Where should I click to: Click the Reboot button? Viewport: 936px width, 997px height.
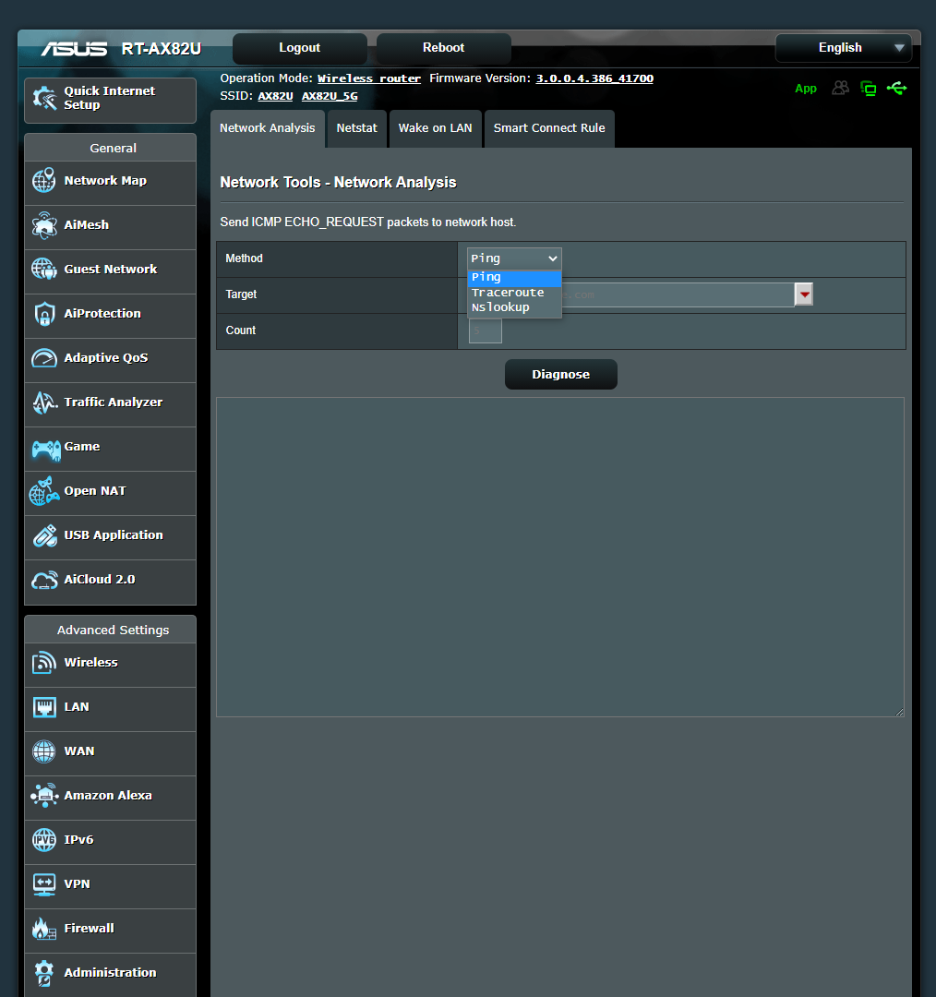pos(444,48)
